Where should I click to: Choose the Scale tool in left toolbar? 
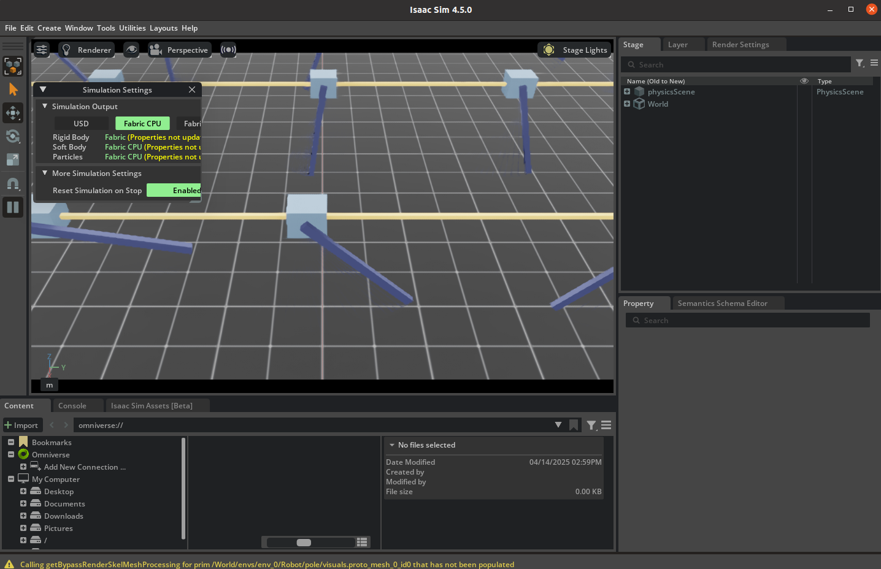pyautogui.click(x=13, y=159)
